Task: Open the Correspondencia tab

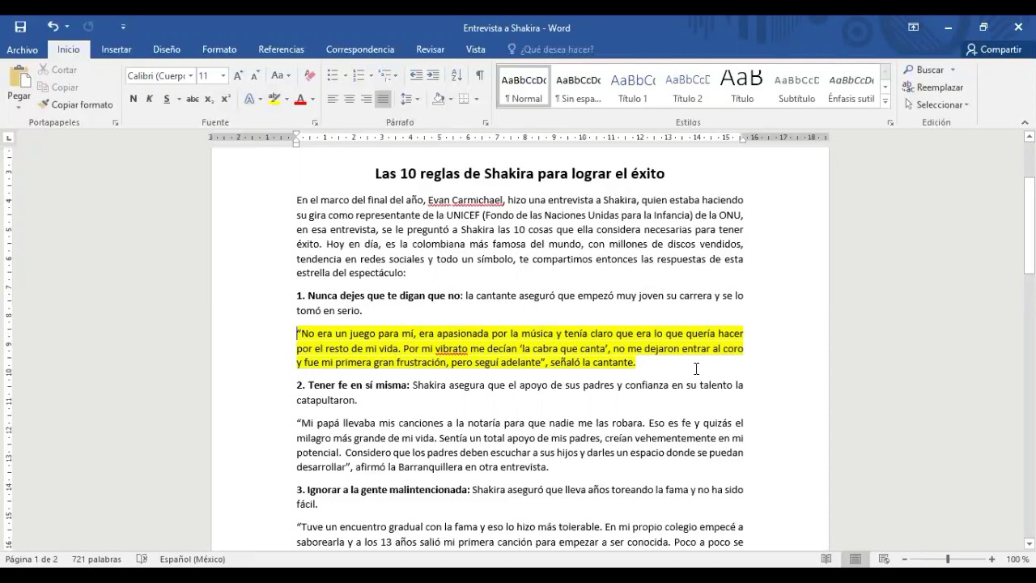Action: coord(360,49)
